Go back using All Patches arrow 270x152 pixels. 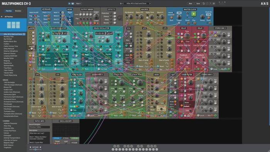tap(2, 17)
